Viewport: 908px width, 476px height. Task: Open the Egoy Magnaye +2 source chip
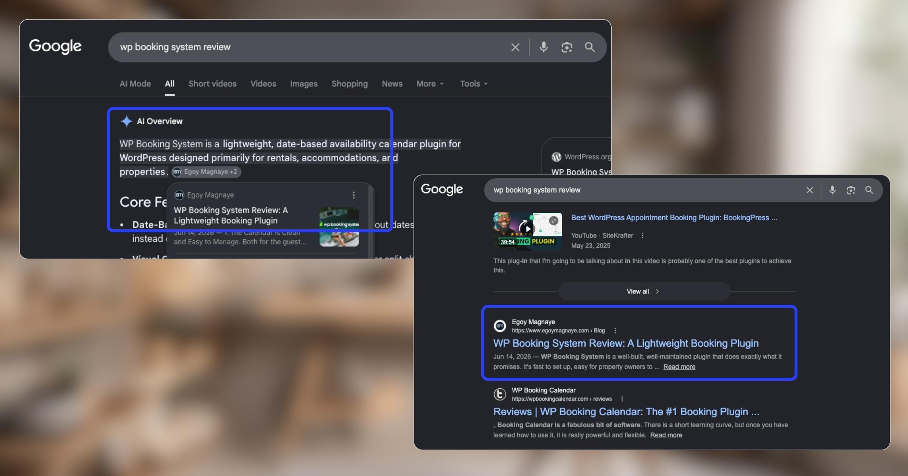tap(206, 172)
